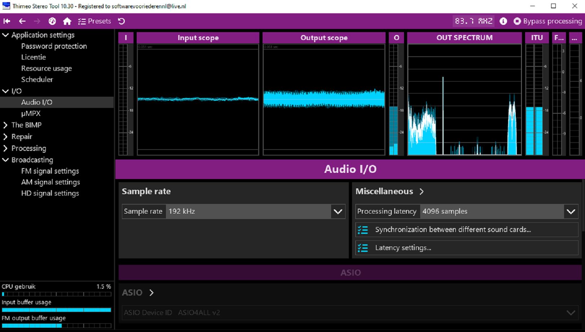Click the O output level meter header

click(x=396, y=38)
